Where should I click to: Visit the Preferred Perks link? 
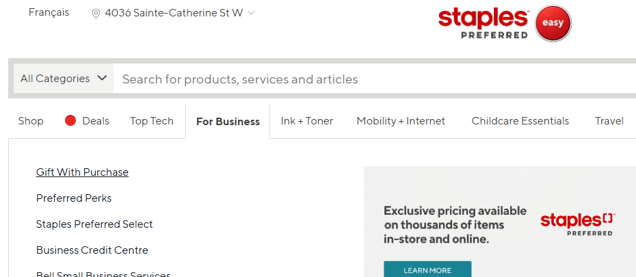click(74, 198)
